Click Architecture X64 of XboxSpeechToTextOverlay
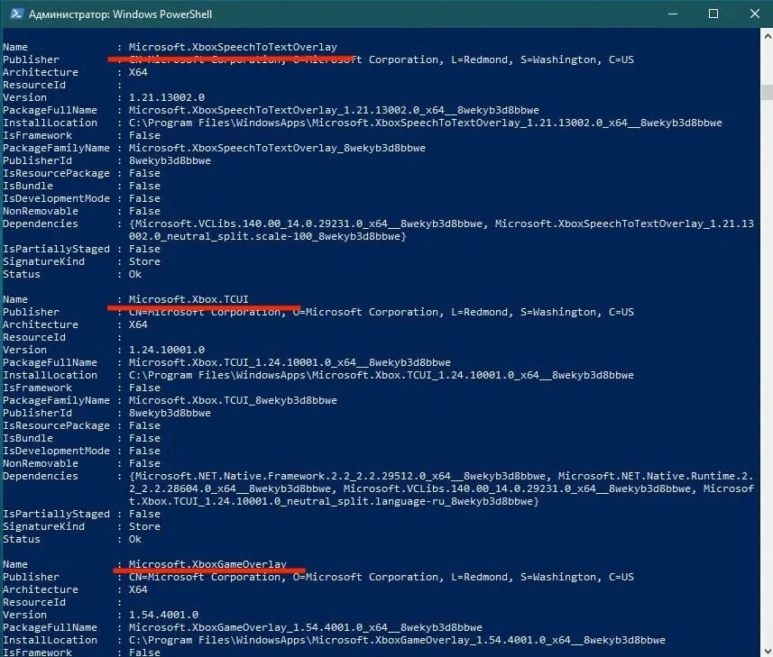Viewport: 773px width, 657px height. click(138, 72)
